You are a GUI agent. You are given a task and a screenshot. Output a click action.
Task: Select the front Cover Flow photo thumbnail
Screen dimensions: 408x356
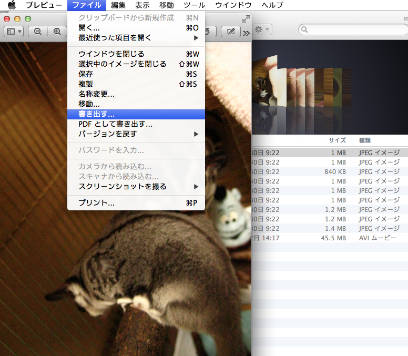[265, 82]
